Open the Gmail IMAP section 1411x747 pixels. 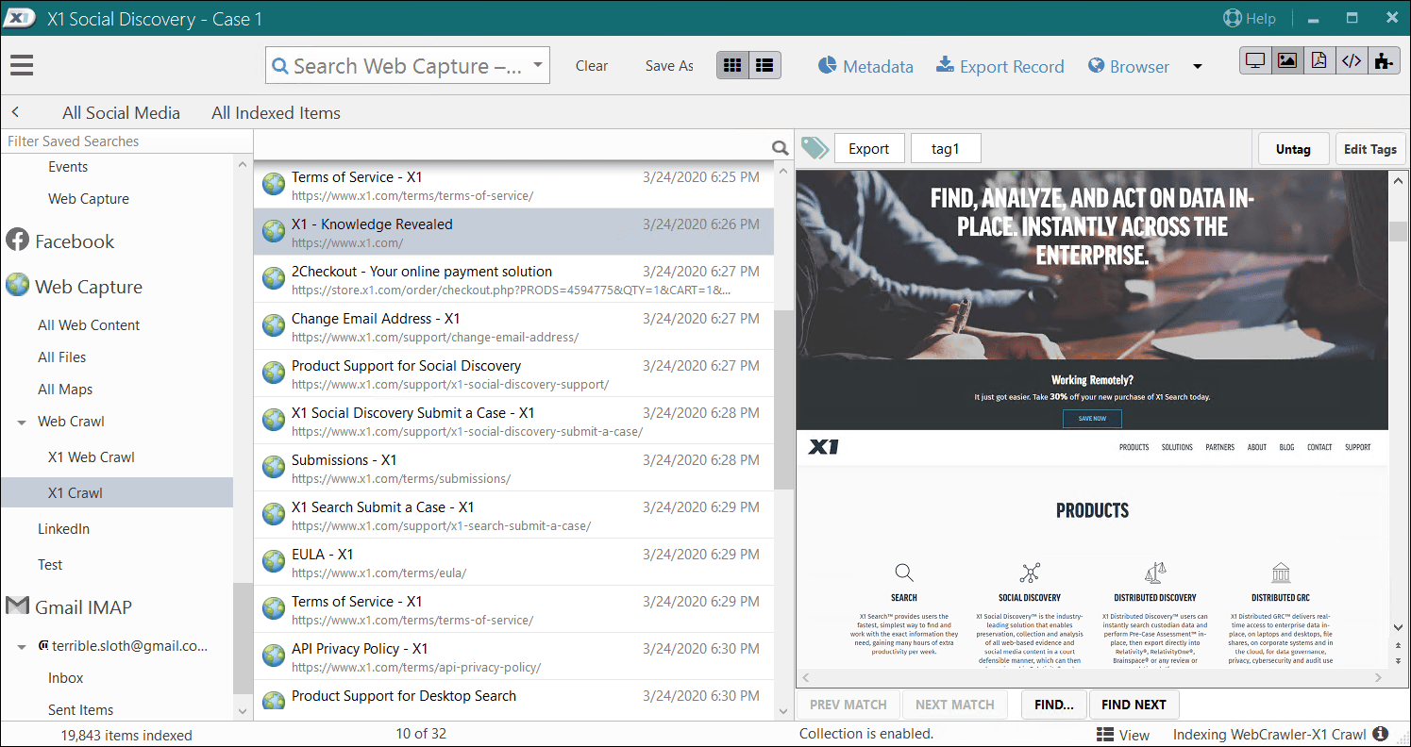pyautogui.click(x=69, y=607)
